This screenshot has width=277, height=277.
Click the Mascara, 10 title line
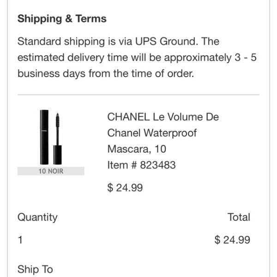click(137, 149)
